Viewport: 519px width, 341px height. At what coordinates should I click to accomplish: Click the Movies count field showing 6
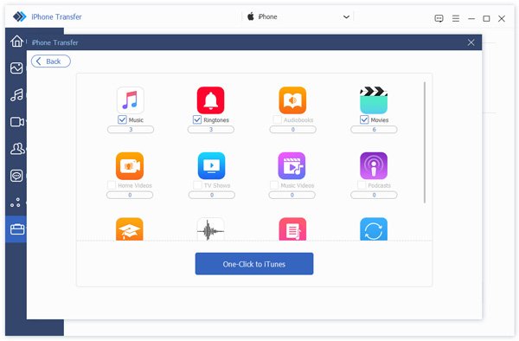(x=374, y=130)
